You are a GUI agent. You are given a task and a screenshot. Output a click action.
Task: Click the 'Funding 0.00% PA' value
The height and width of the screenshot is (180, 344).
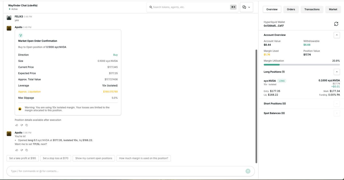(x=329, y=95)
